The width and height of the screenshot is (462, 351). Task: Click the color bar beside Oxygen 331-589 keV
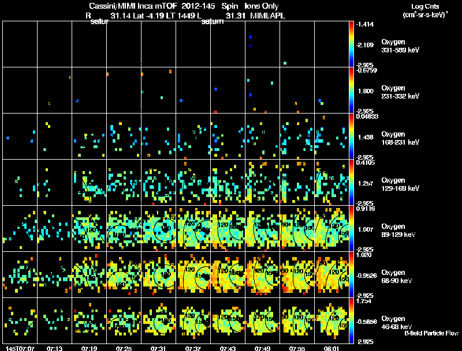click(x=351, y=44)
